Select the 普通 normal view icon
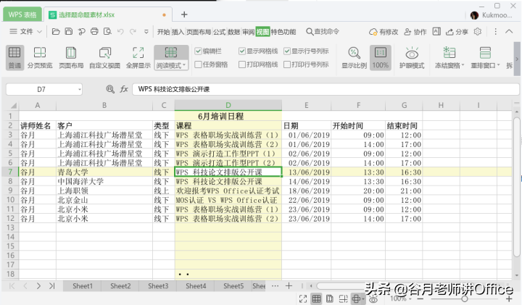The width and height of the screenshot is (522, 305). coord(14,57)
